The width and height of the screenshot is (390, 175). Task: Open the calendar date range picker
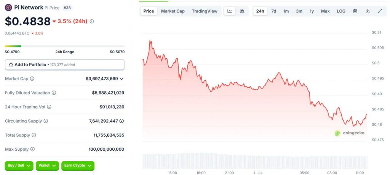(355, 11)
